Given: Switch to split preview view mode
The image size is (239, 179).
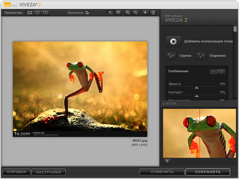Looking at the screenshot, I should [38, 13].
